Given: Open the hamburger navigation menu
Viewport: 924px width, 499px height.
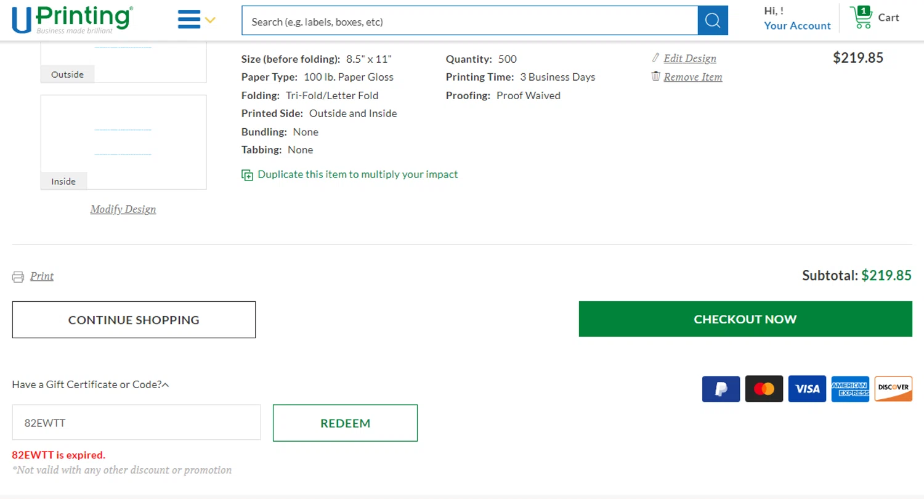Looking at the screenshot, I should pos(189,20).
